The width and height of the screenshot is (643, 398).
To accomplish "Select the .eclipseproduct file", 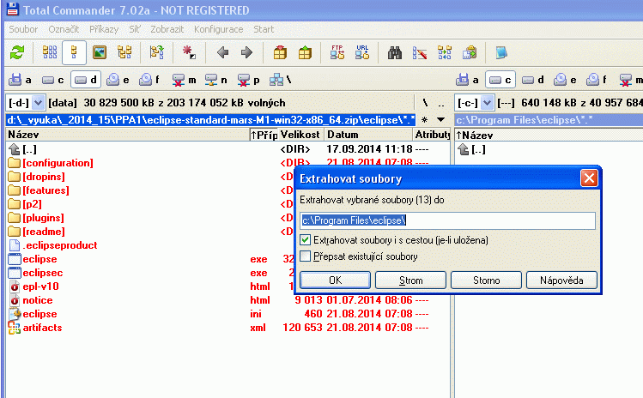I will point(60,245).
